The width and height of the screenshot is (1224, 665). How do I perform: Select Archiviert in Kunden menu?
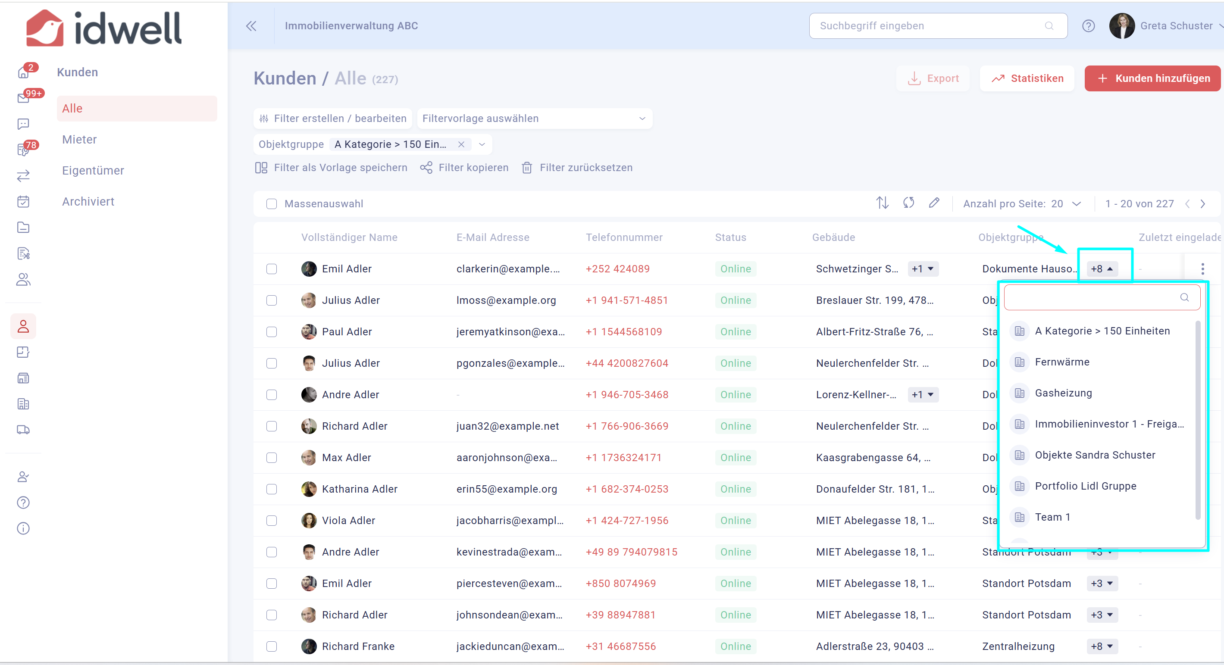88,201
